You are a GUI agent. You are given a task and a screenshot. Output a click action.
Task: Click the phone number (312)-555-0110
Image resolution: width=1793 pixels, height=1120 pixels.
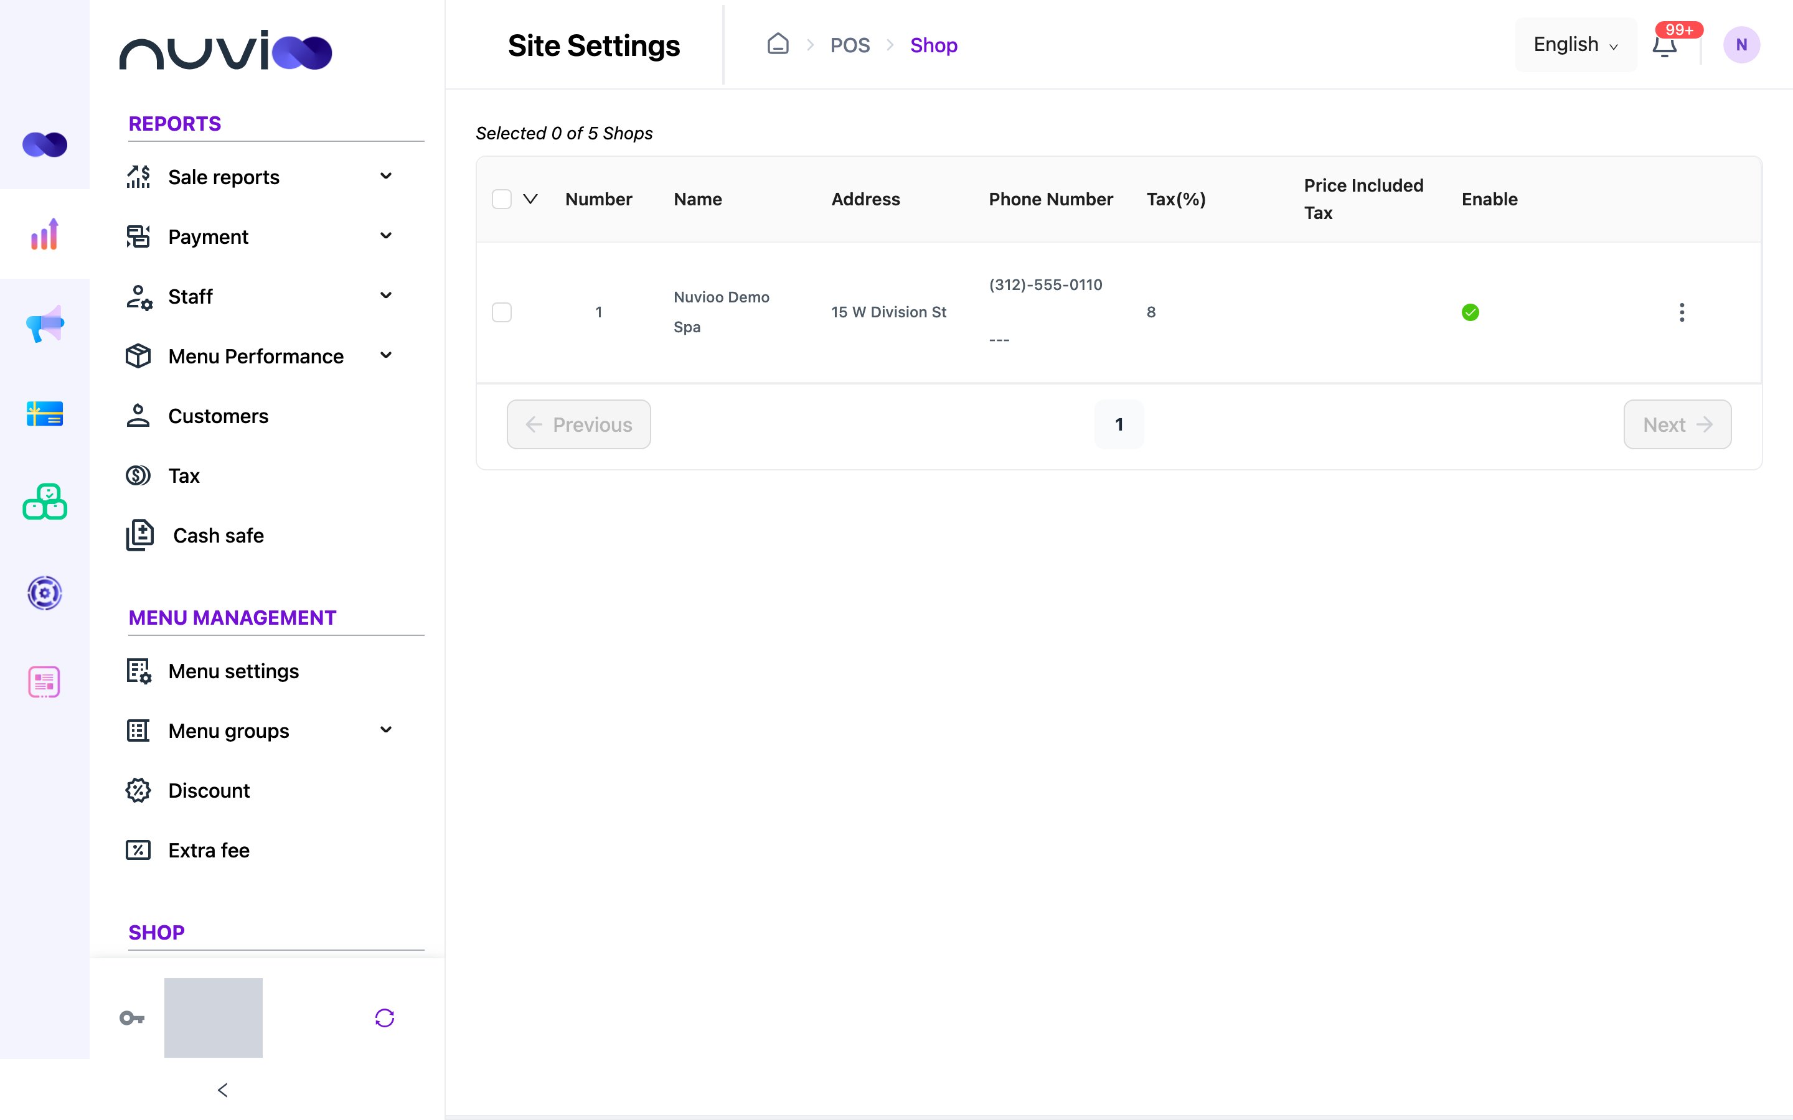tap(1045, 285)
